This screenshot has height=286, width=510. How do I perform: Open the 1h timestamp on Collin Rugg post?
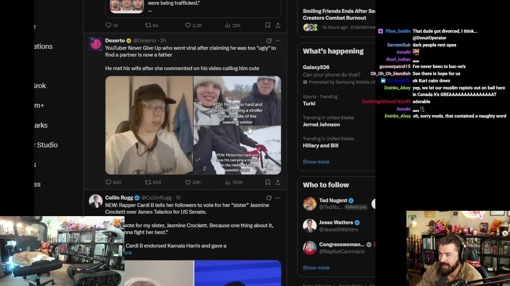pos(178,198)
